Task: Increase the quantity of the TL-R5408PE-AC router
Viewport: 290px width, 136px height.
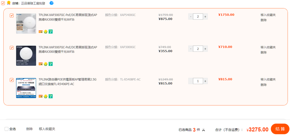Action: (205, 81)
